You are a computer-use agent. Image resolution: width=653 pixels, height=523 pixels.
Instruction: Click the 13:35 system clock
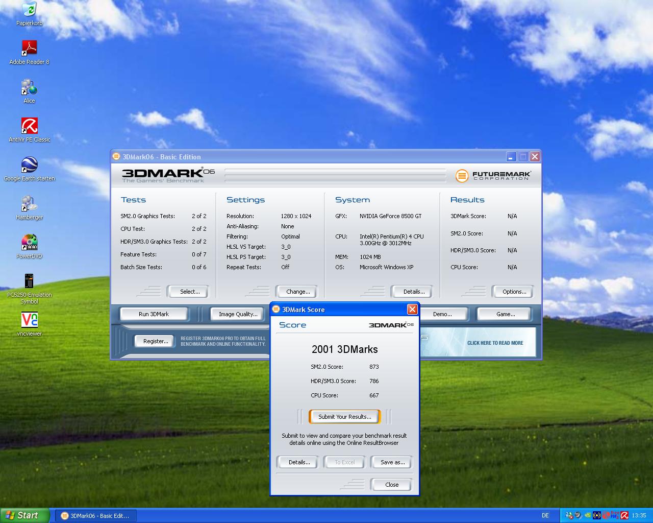point(639,515)
